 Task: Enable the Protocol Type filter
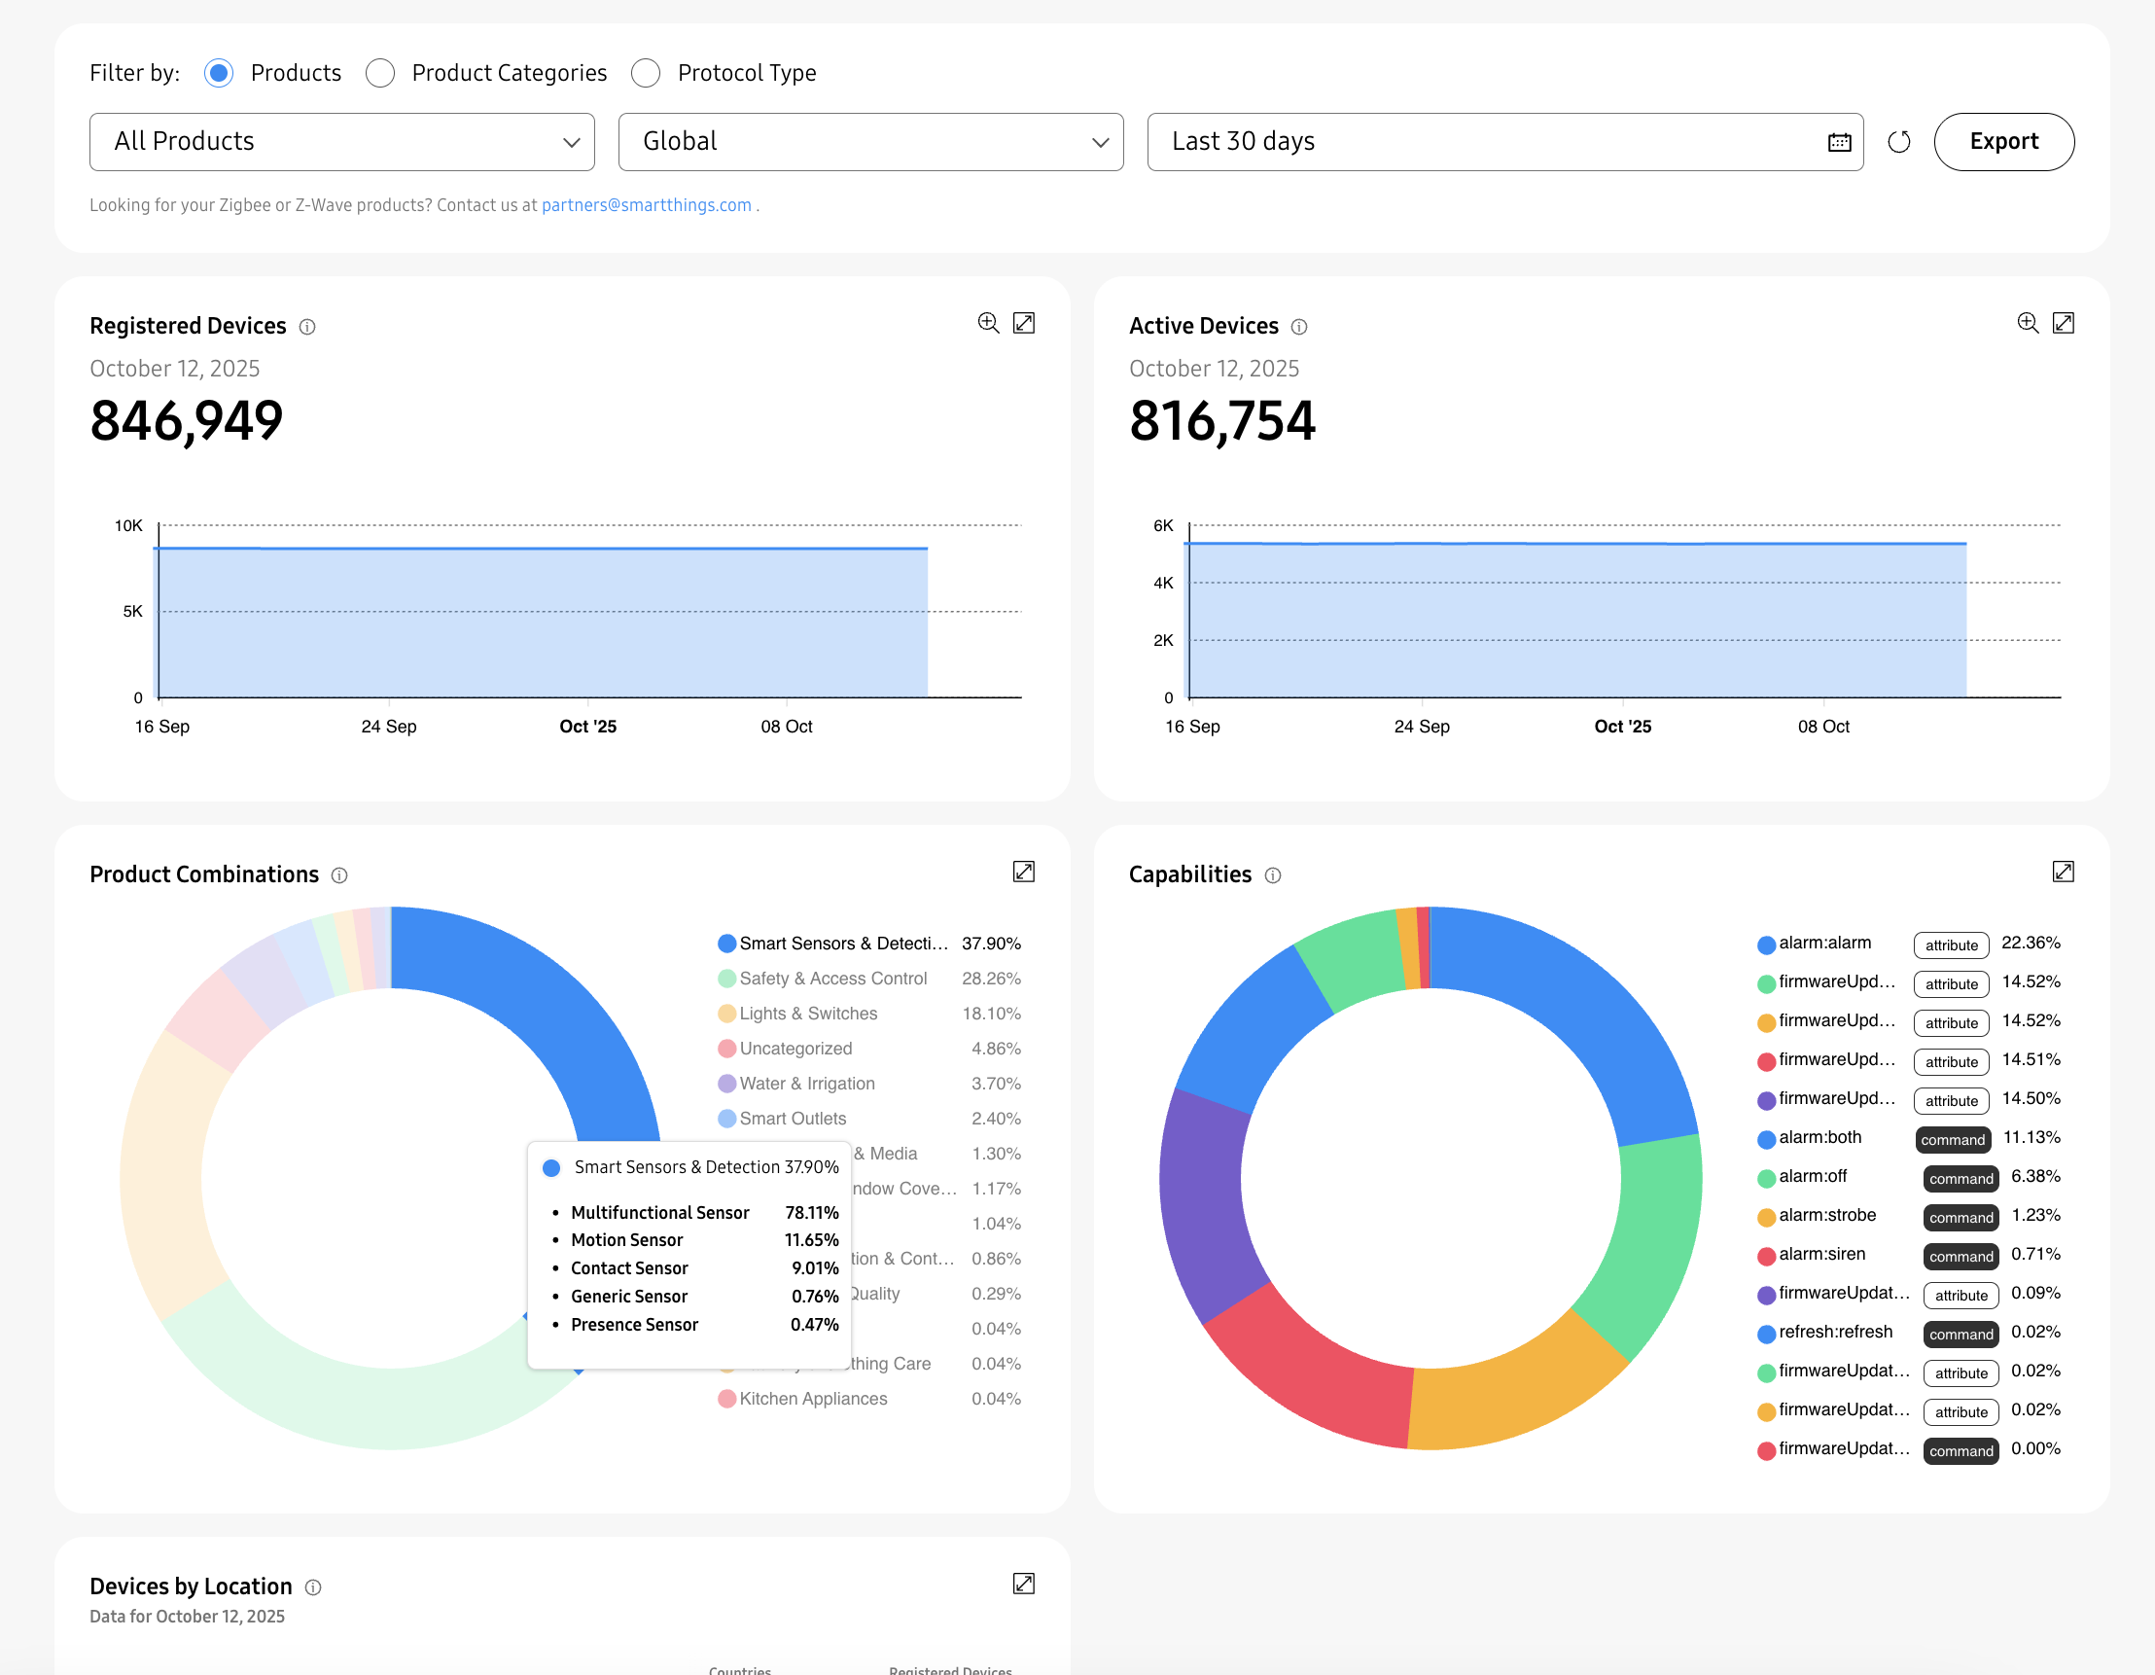point(647,72)
